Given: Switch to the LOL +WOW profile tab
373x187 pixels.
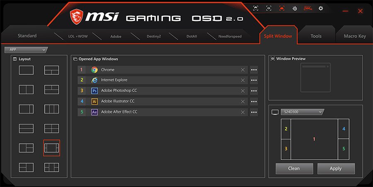Looking at the screenshot, I should (x=78, y=36).
